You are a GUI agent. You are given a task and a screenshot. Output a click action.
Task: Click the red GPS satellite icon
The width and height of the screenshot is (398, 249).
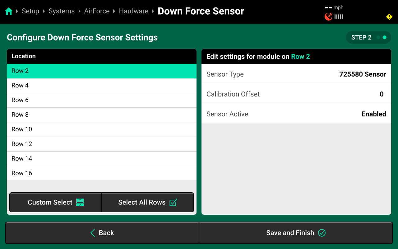tap(328, 17)
